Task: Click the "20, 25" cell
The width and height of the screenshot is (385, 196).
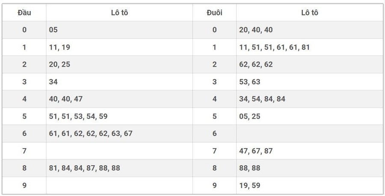Action: point(60,64)
